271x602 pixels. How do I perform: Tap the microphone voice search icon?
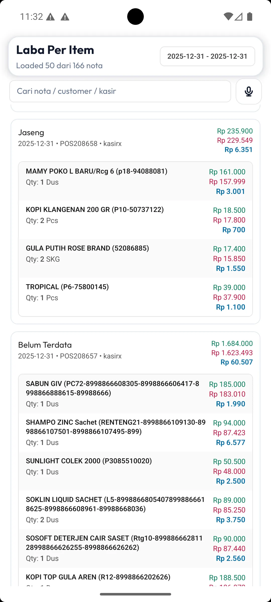click(249, 91)
